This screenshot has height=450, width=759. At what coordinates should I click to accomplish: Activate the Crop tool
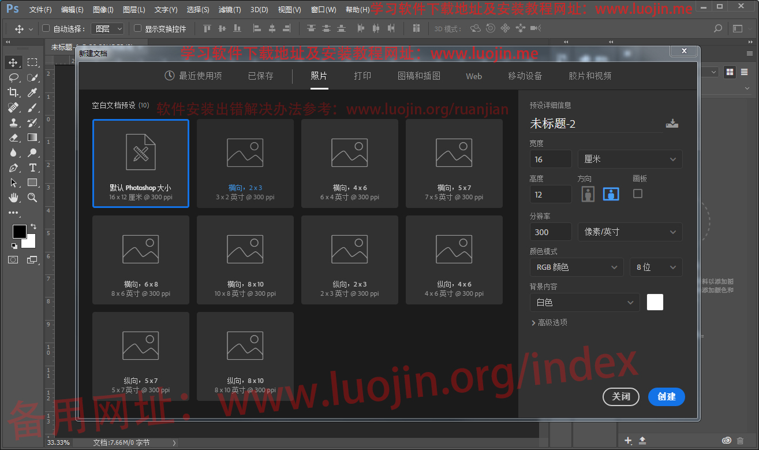tap(13, 92)
